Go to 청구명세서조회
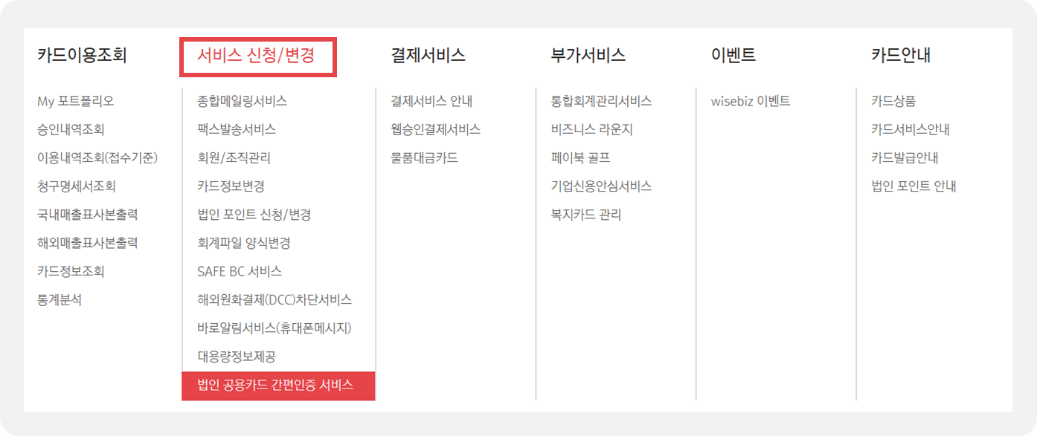 (77, 186)
